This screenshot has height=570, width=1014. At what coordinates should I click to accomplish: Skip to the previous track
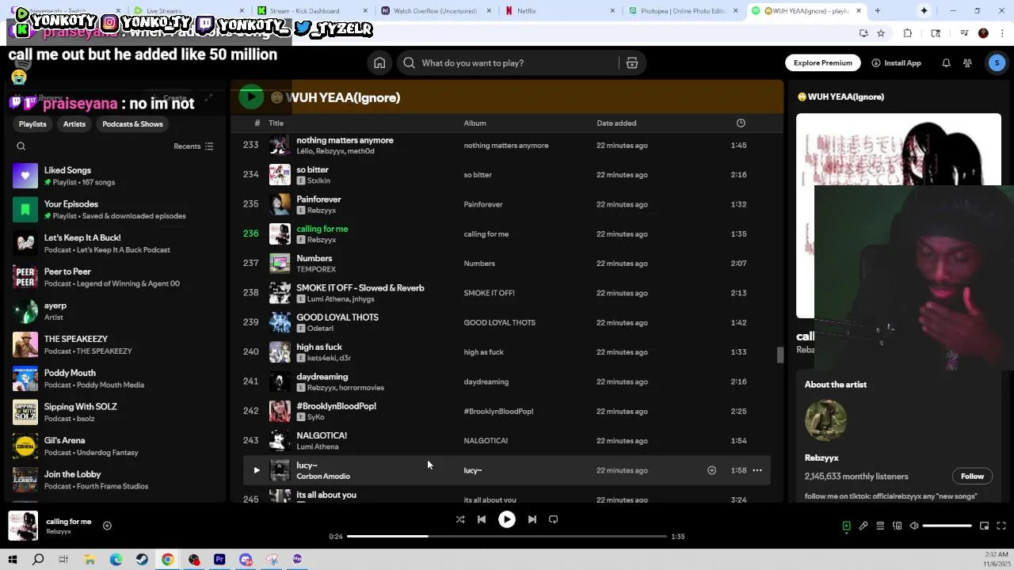pos(482,519)
